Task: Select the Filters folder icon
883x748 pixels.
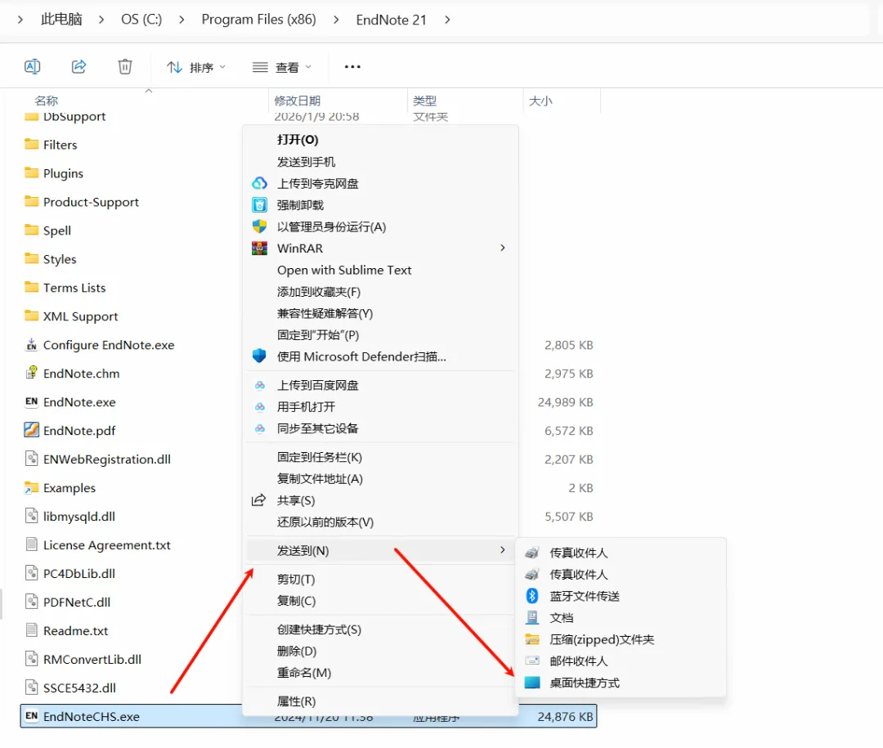Action: [32, 144]
